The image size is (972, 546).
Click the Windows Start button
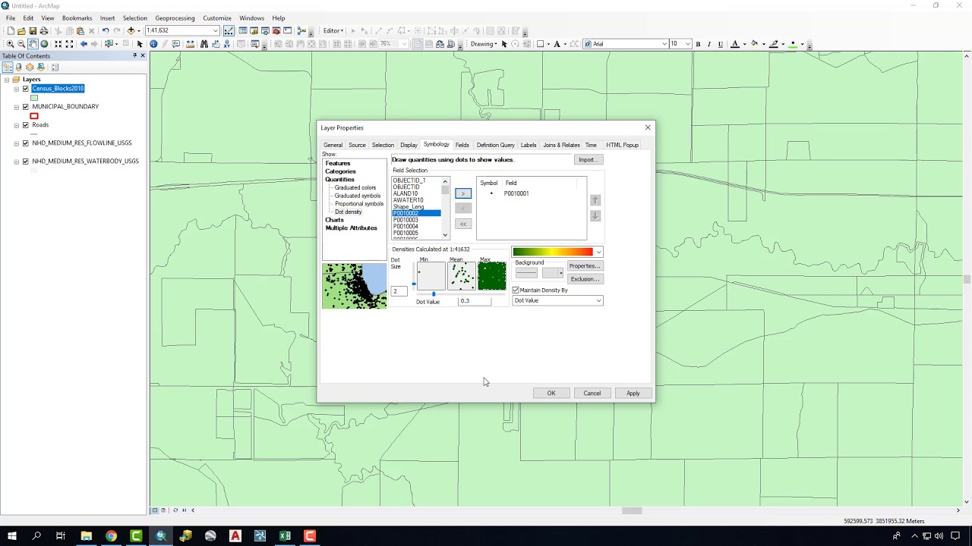[x=12, y=536]
